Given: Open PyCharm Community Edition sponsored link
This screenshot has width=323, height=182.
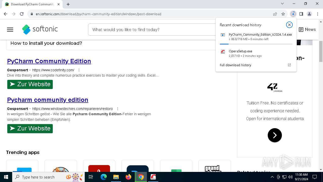Looking at the screenshot, I should 49,61.
